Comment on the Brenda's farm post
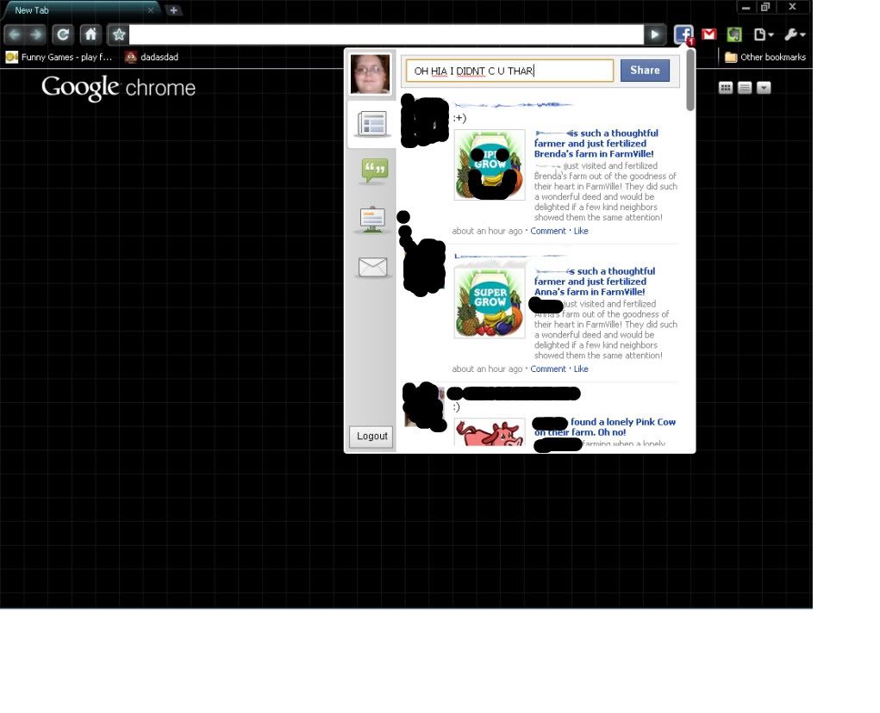This screenshot has height=713, width=880. (548, 231)
